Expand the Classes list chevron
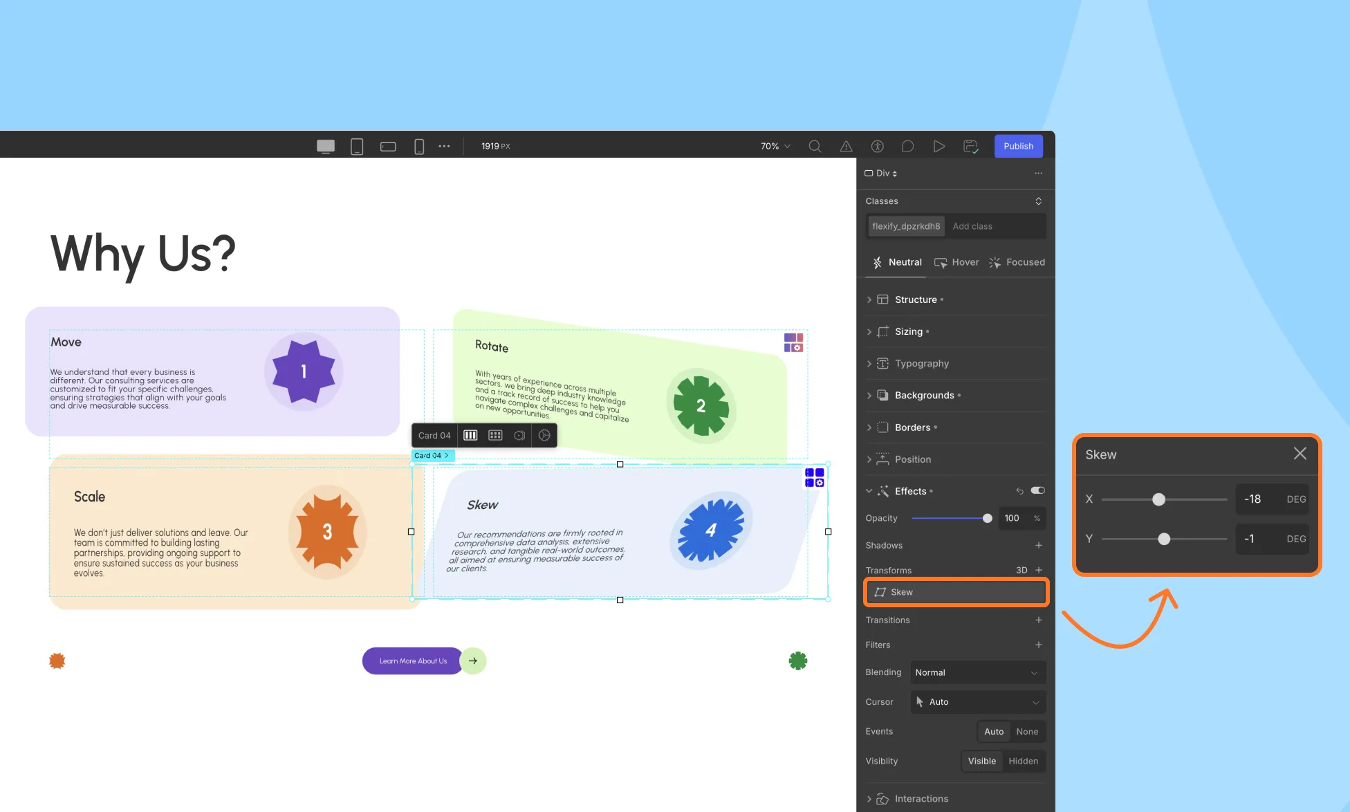 (x=1038, y=201)
